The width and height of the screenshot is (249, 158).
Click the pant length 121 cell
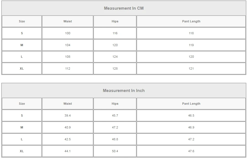click(x=191, y=69)
